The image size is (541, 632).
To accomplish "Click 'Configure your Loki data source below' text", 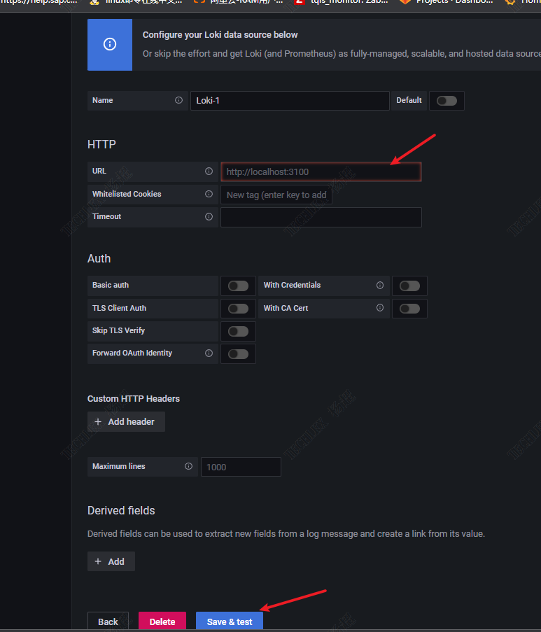I will [x=220, y=35].
